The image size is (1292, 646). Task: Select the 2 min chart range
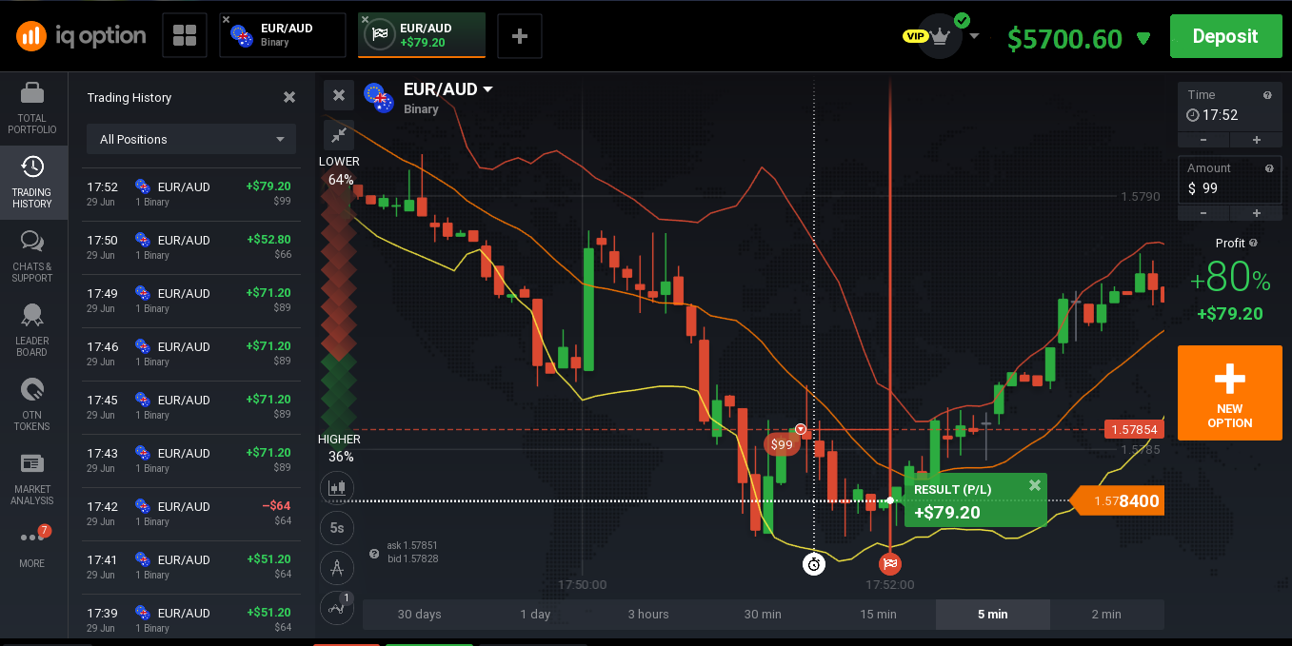[x=1106, y=614]
